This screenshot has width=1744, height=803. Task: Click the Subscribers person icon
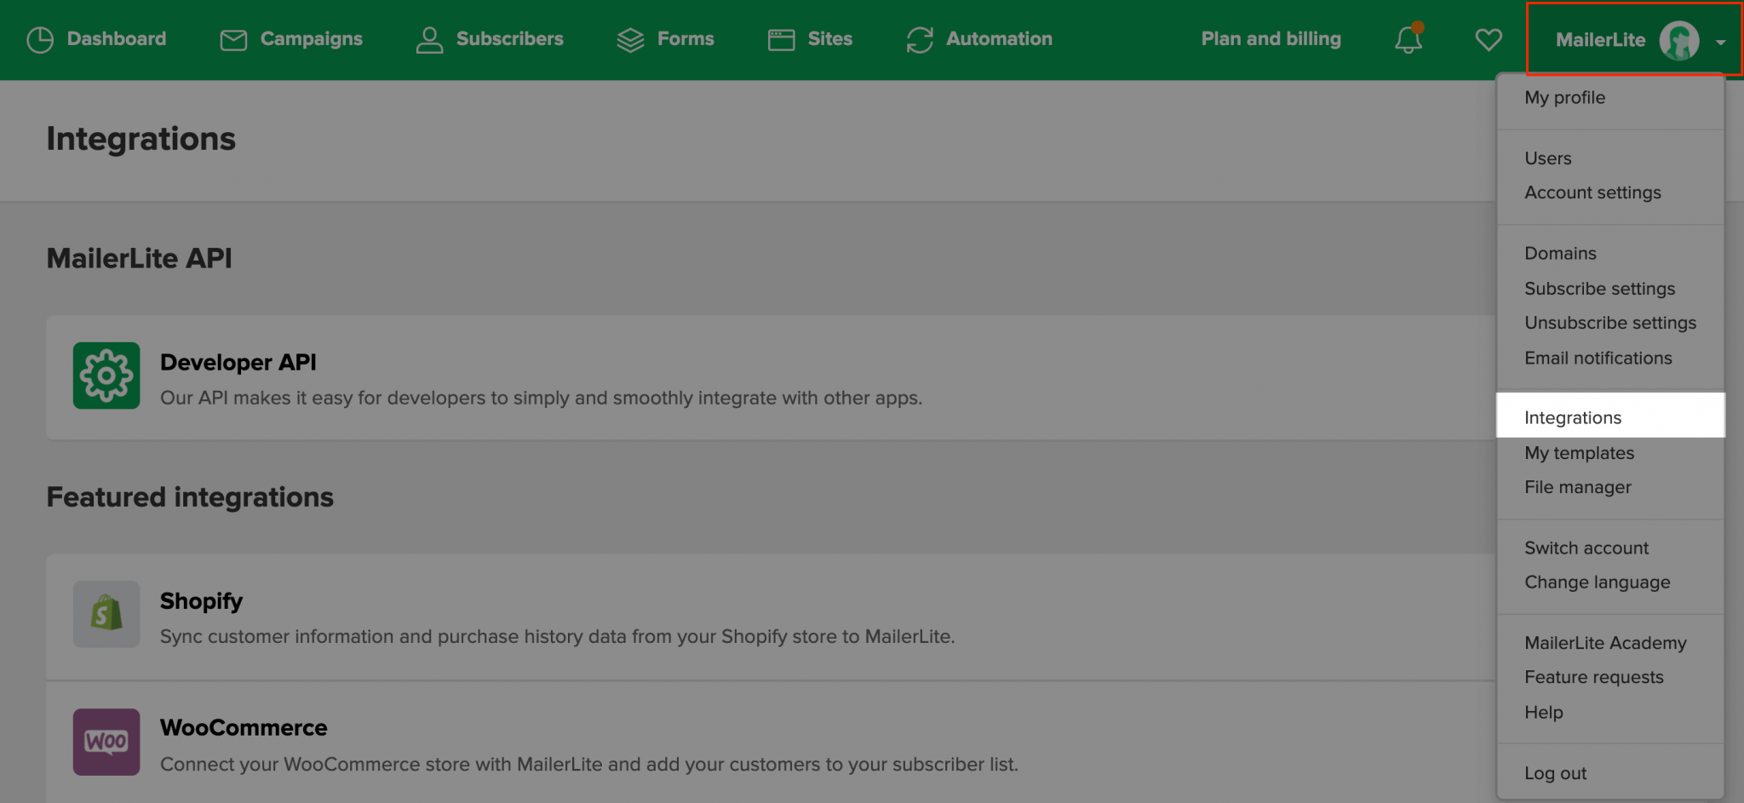[x=429, y=40]
